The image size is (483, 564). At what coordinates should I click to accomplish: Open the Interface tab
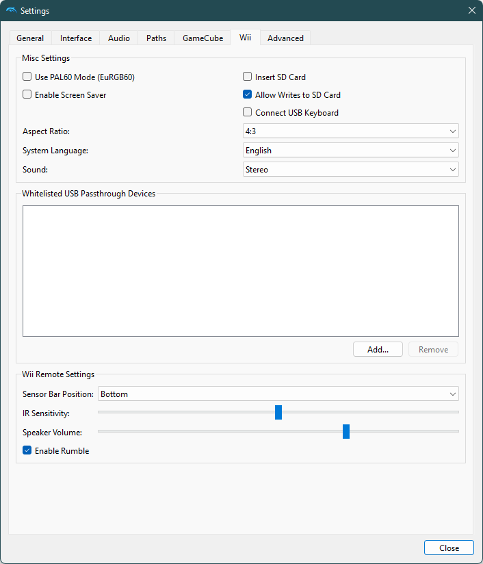click(x=76, y=38)
